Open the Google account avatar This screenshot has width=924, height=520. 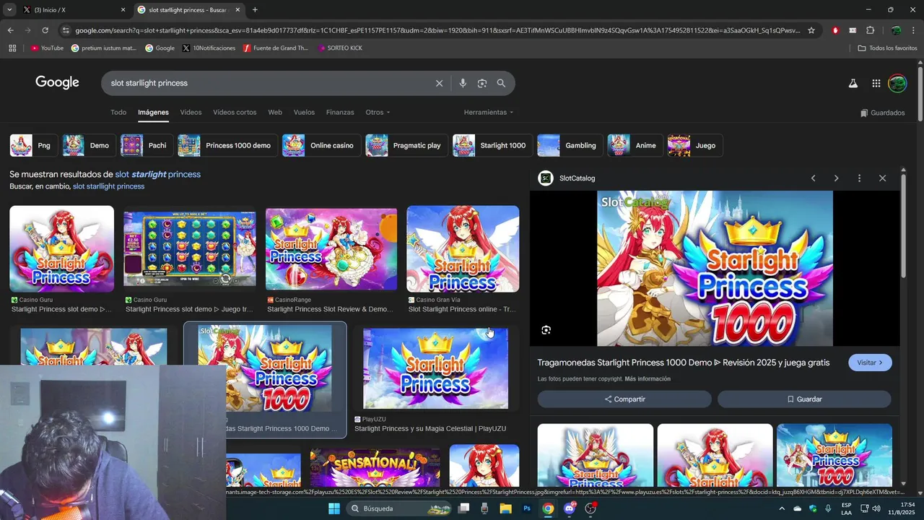897,83
